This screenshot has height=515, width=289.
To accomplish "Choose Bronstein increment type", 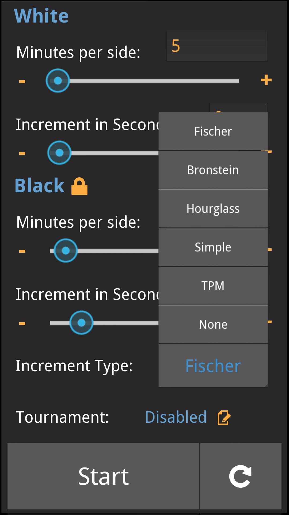I will point(213,170).
